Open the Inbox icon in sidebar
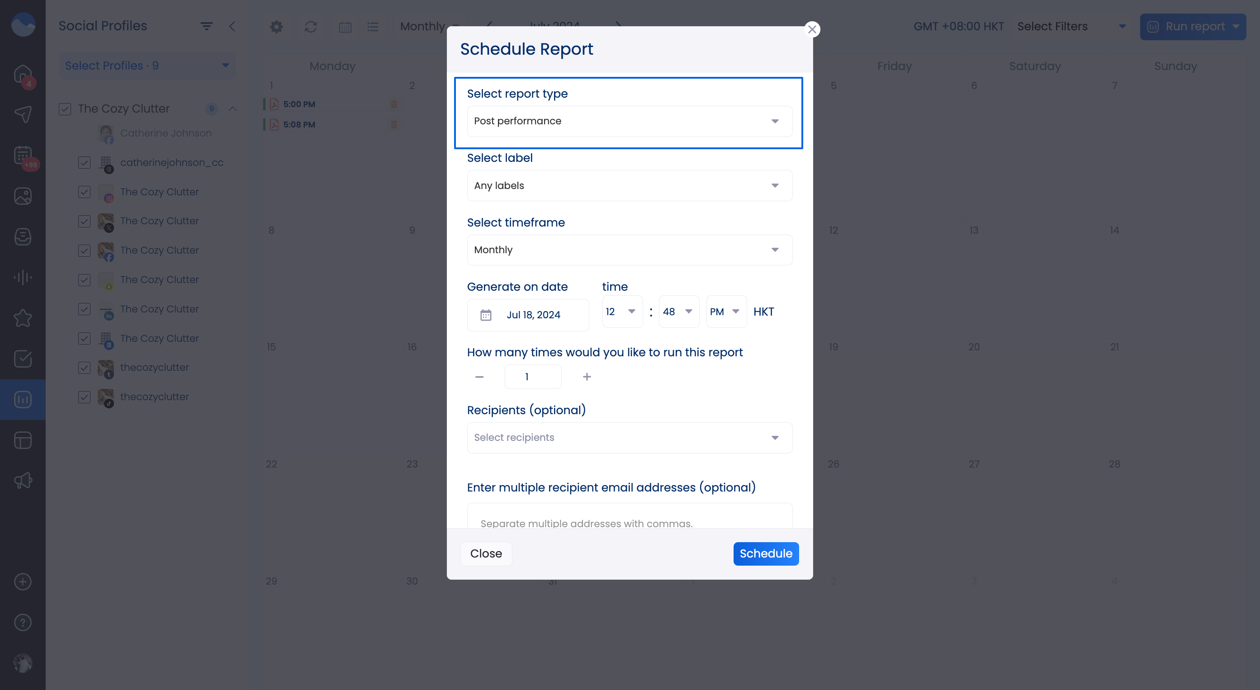 23,236
